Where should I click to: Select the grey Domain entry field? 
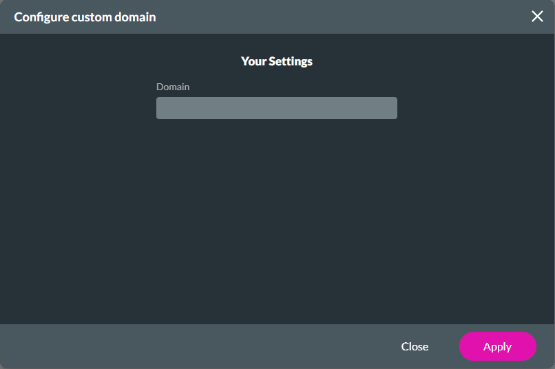pos(276,108)
